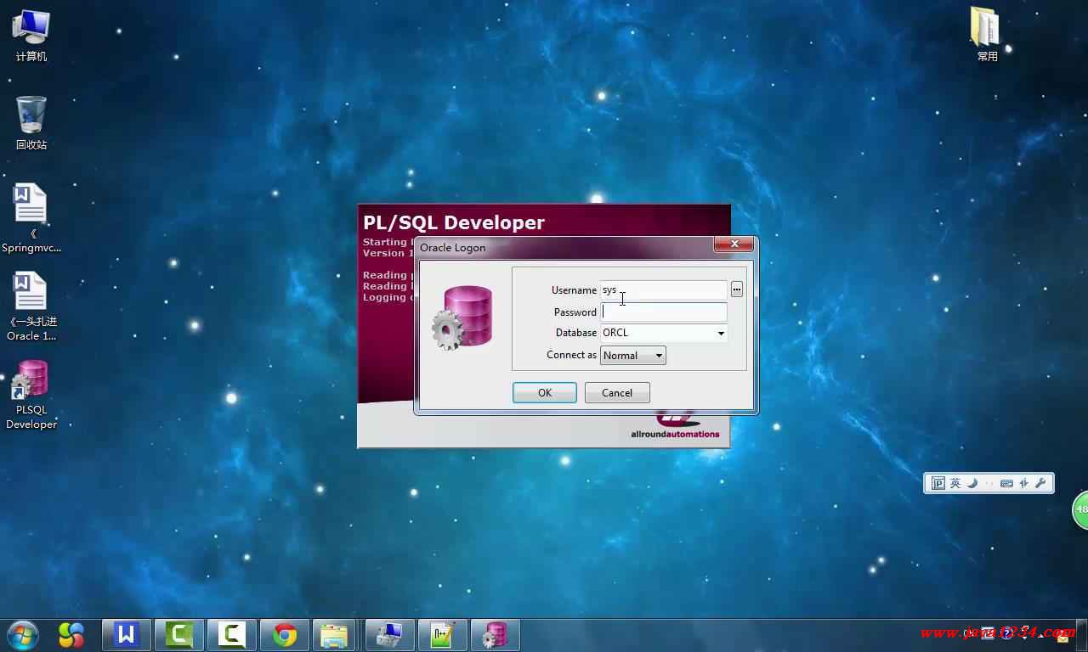Click the IME bar P logo icon
Screen dimensions: 1088x652
(938, 483)
